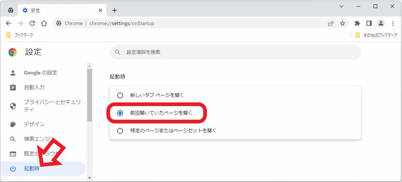Open a new tab with plus button
Screen dimensions: 402x182
tap(115, 10)
